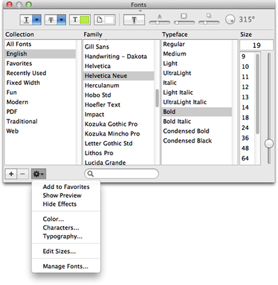The height and width of the screenshot is (285, 278).
Task: Click the shadow angle dial
Action: pyautogui.click(x=230, y=19)
